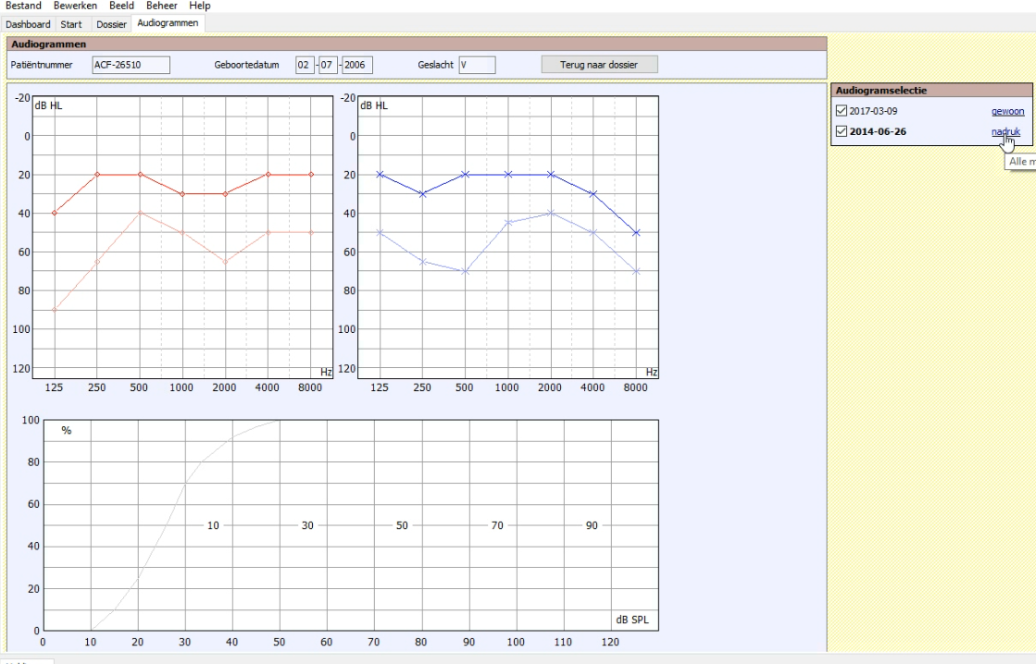Viewport: 1036px width, 664px height.
Task: Click the Patiëntnummer field ACF-26510
Action: click(x=130, y=64)
